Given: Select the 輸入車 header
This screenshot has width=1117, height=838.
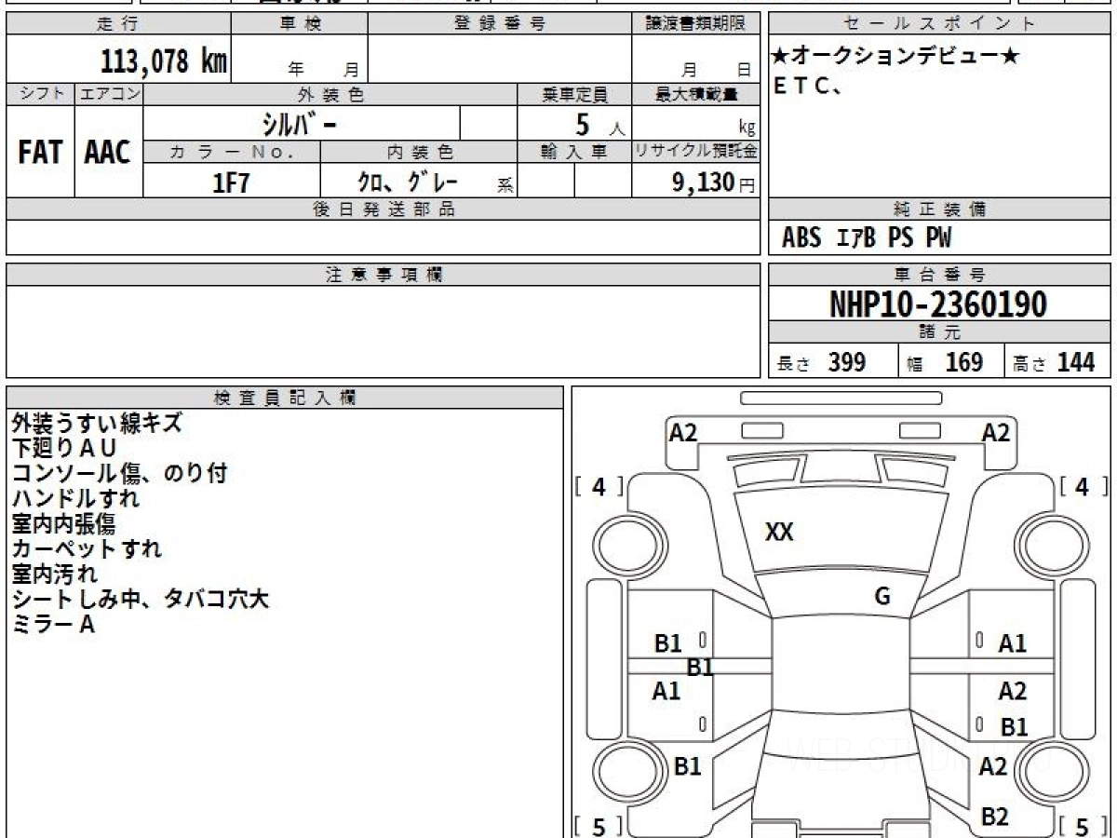Looking at the screenshot, I should pyautogui.click(x=574, y=152).
